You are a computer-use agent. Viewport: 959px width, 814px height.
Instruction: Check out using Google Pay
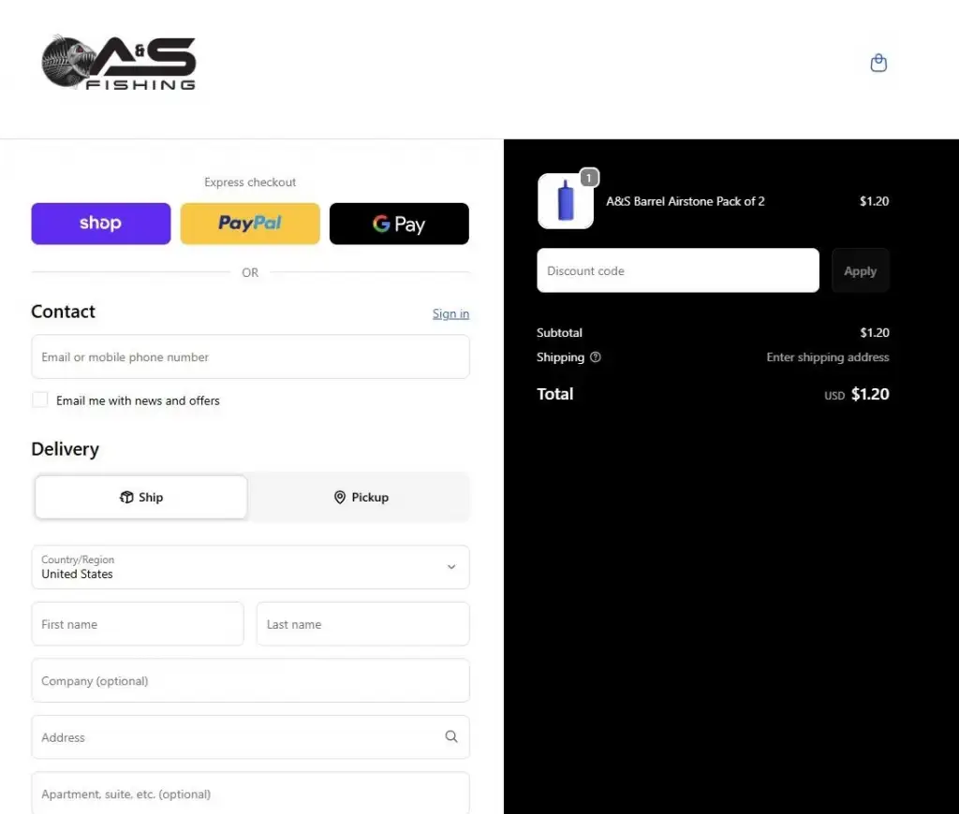(x=399, y=224)
